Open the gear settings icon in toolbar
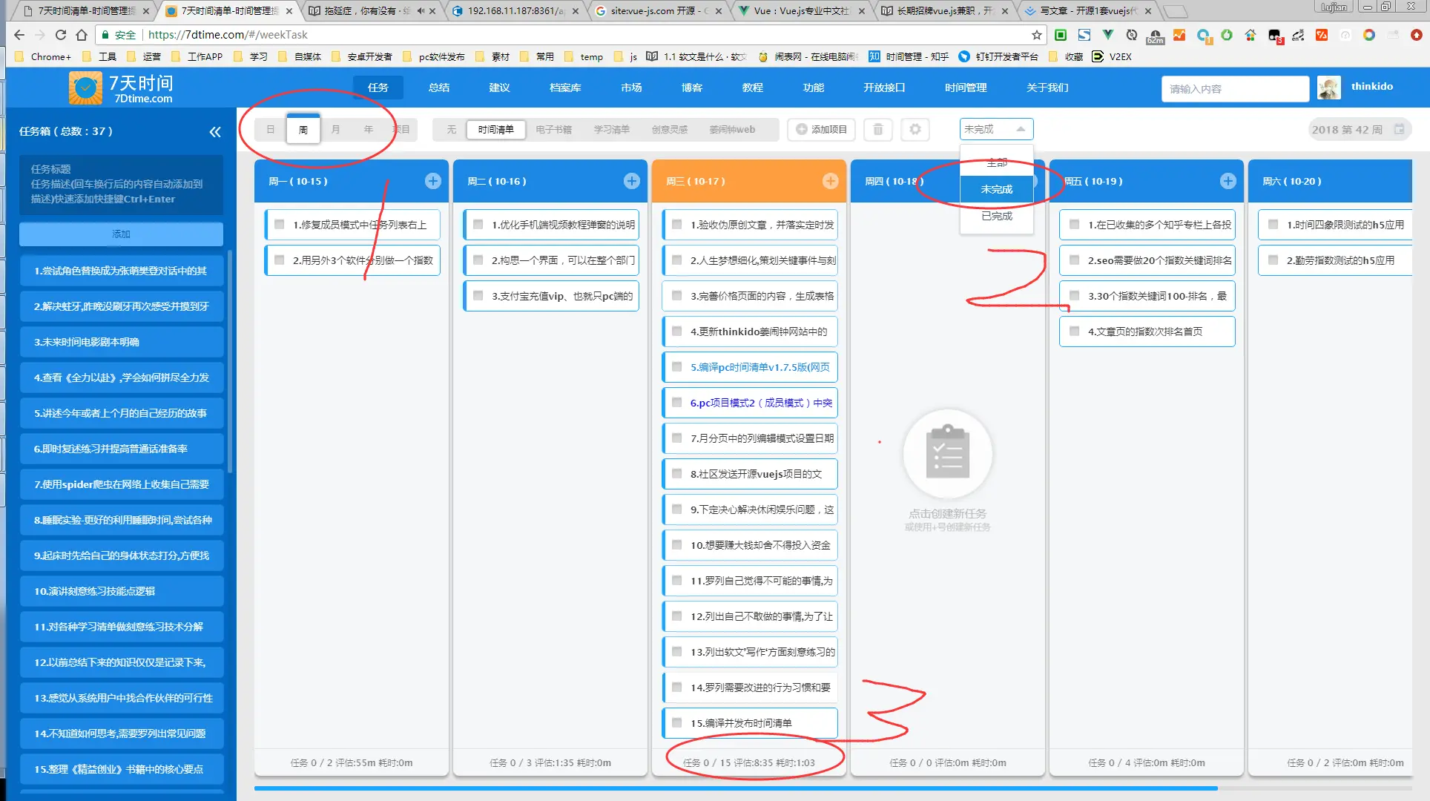This screenshot has width=1430, height=801. pos(915,129)
